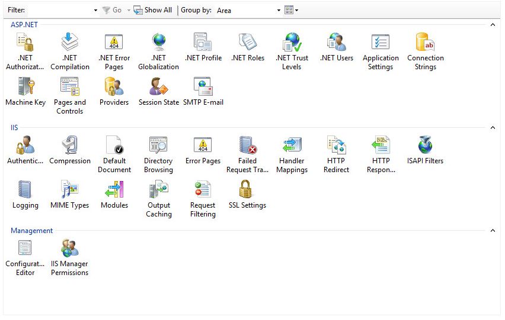Open HTTP Response Headers feature

[x=381, y=154]
